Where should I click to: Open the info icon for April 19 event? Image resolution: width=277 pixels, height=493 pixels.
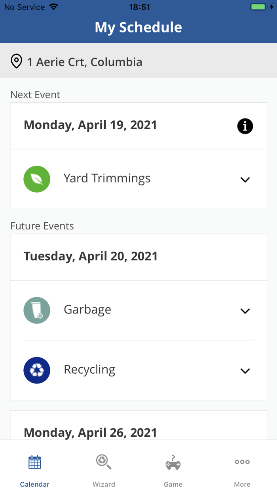(x=245, y=126)
